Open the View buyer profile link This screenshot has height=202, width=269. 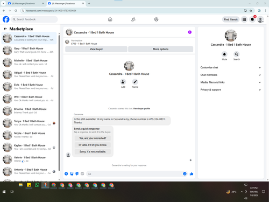pyautogui.click(x=141, y=108)
